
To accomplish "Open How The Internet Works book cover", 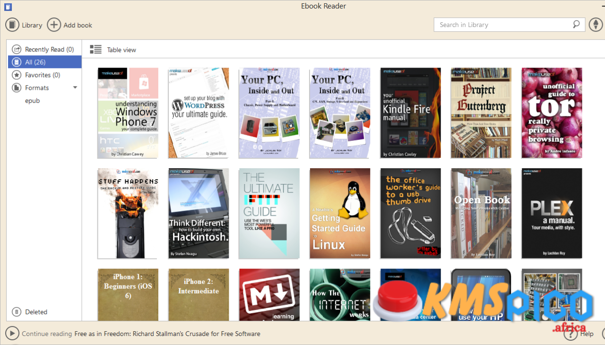I will (340, 295).
